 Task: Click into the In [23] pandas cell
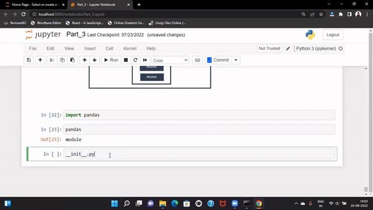(199, 129)
